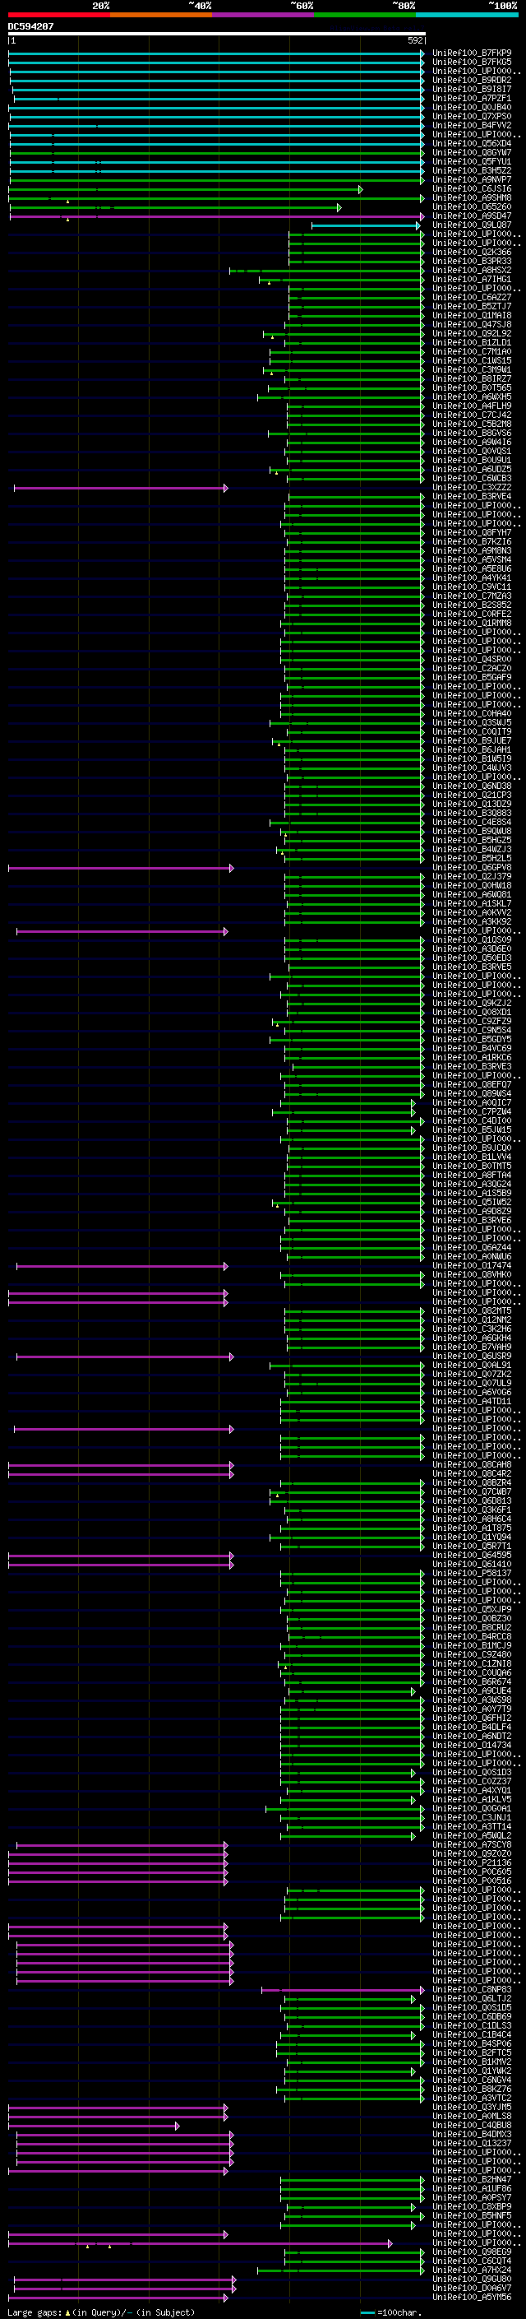Select the UniRef100_Q92L92 label
The width and height of the screenshot is (526, 2319).
[472, 333]
